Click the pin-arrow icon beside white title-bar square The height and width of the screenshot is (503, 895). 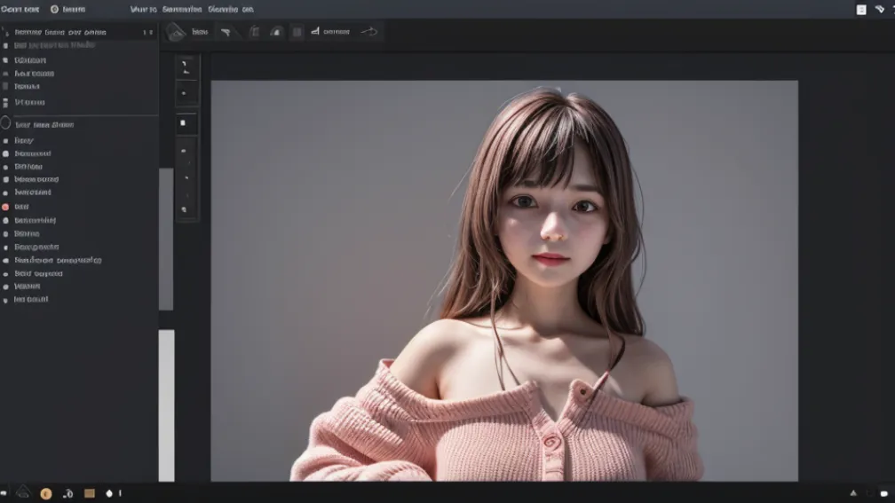click(x=880, y=9)
